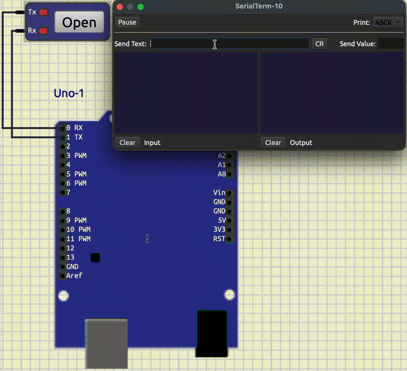
Task: Select pin 0 RX on the Arduino
Action: tap(63, 128)
